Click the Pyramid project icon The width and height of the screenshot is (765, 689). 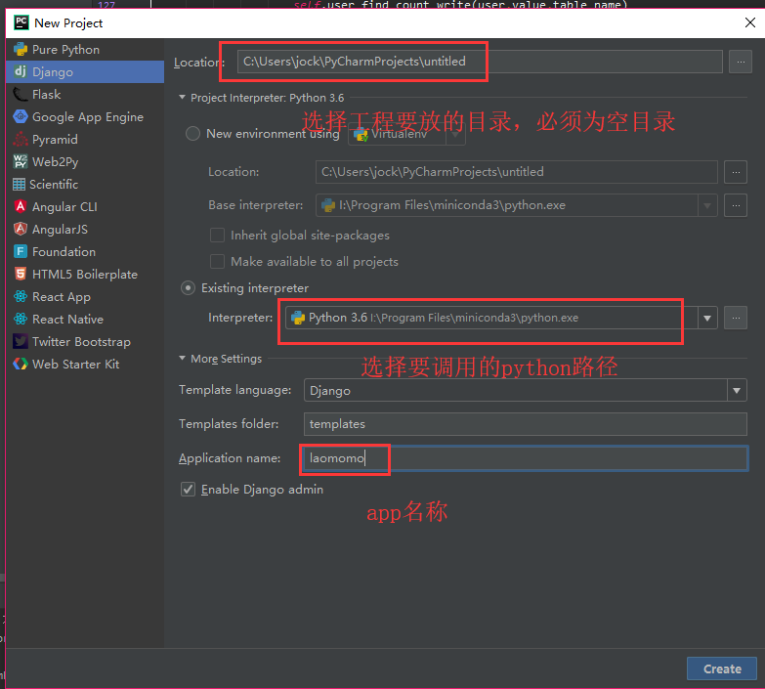20,139
